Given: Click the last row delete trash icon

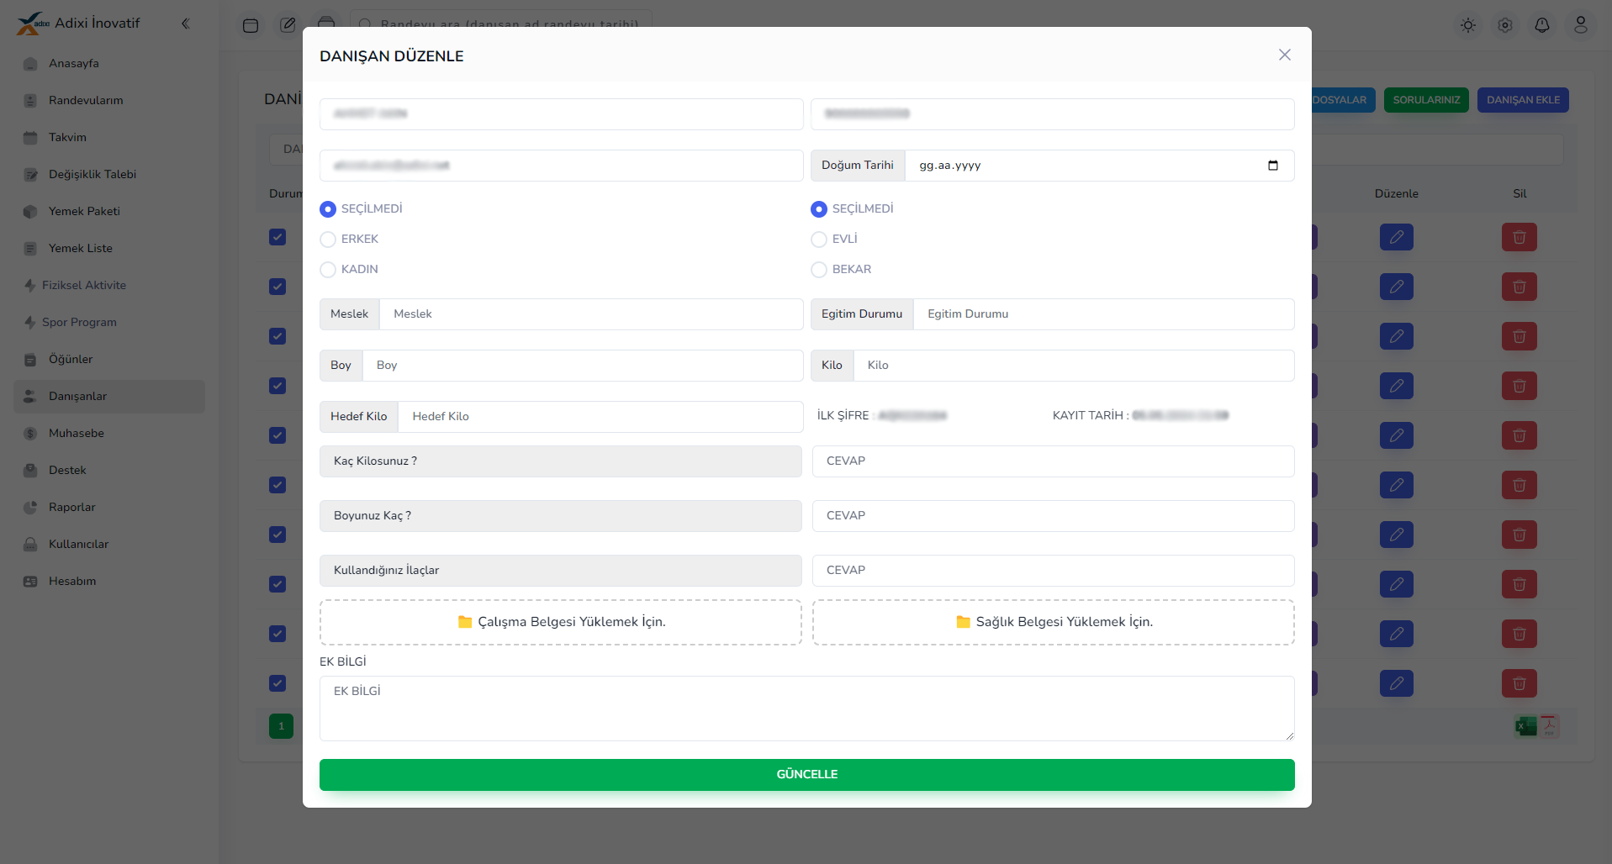Looking at the screenshot, I should click(1520, 683).
